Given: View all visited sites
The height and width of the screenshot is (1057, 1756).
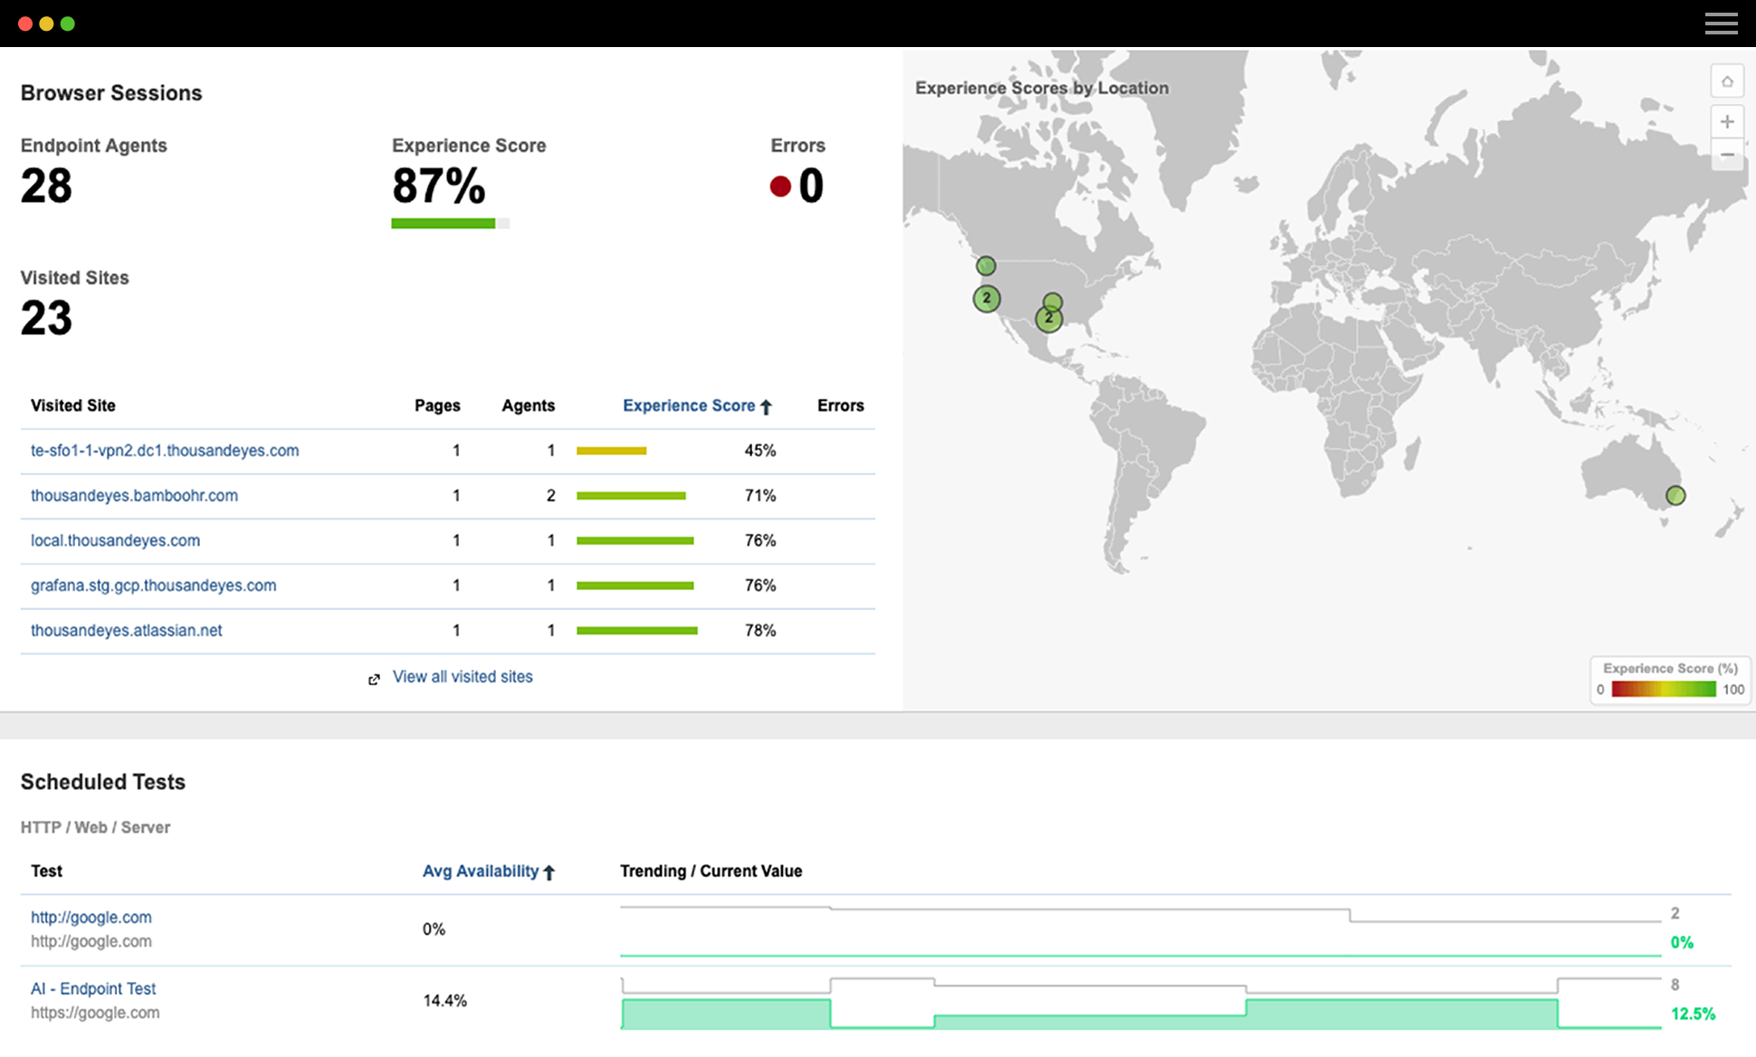Looking at the screenshot, I should coord(463,677).
